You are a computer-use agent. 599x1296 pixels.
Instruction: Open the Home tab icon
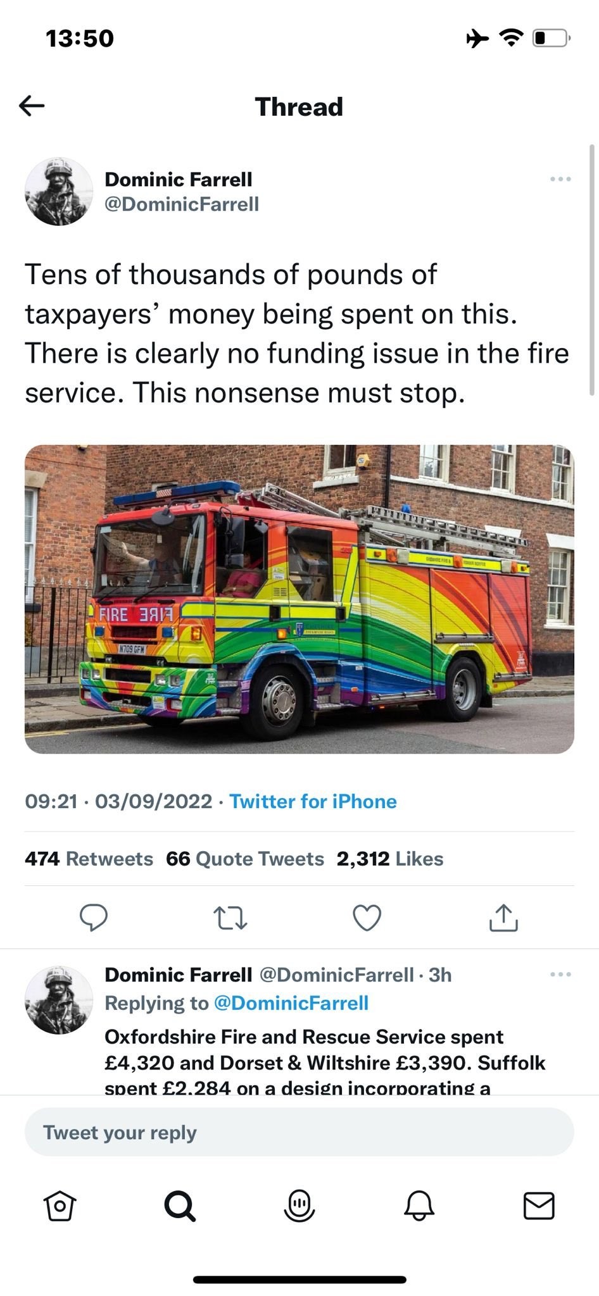click(x=60, y=1206)
